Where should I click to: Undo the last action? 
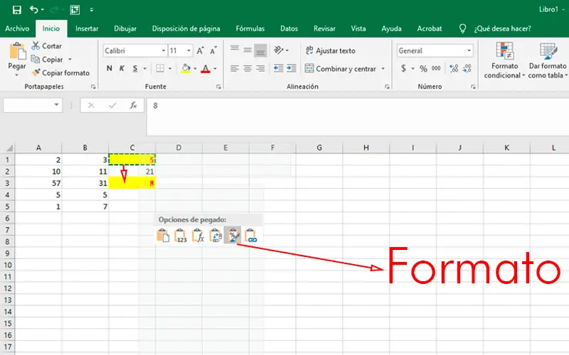33,9
